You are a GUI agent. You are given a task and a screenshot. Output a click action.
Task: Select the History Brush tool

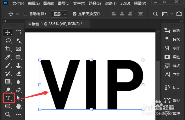[x=8, y=73]
